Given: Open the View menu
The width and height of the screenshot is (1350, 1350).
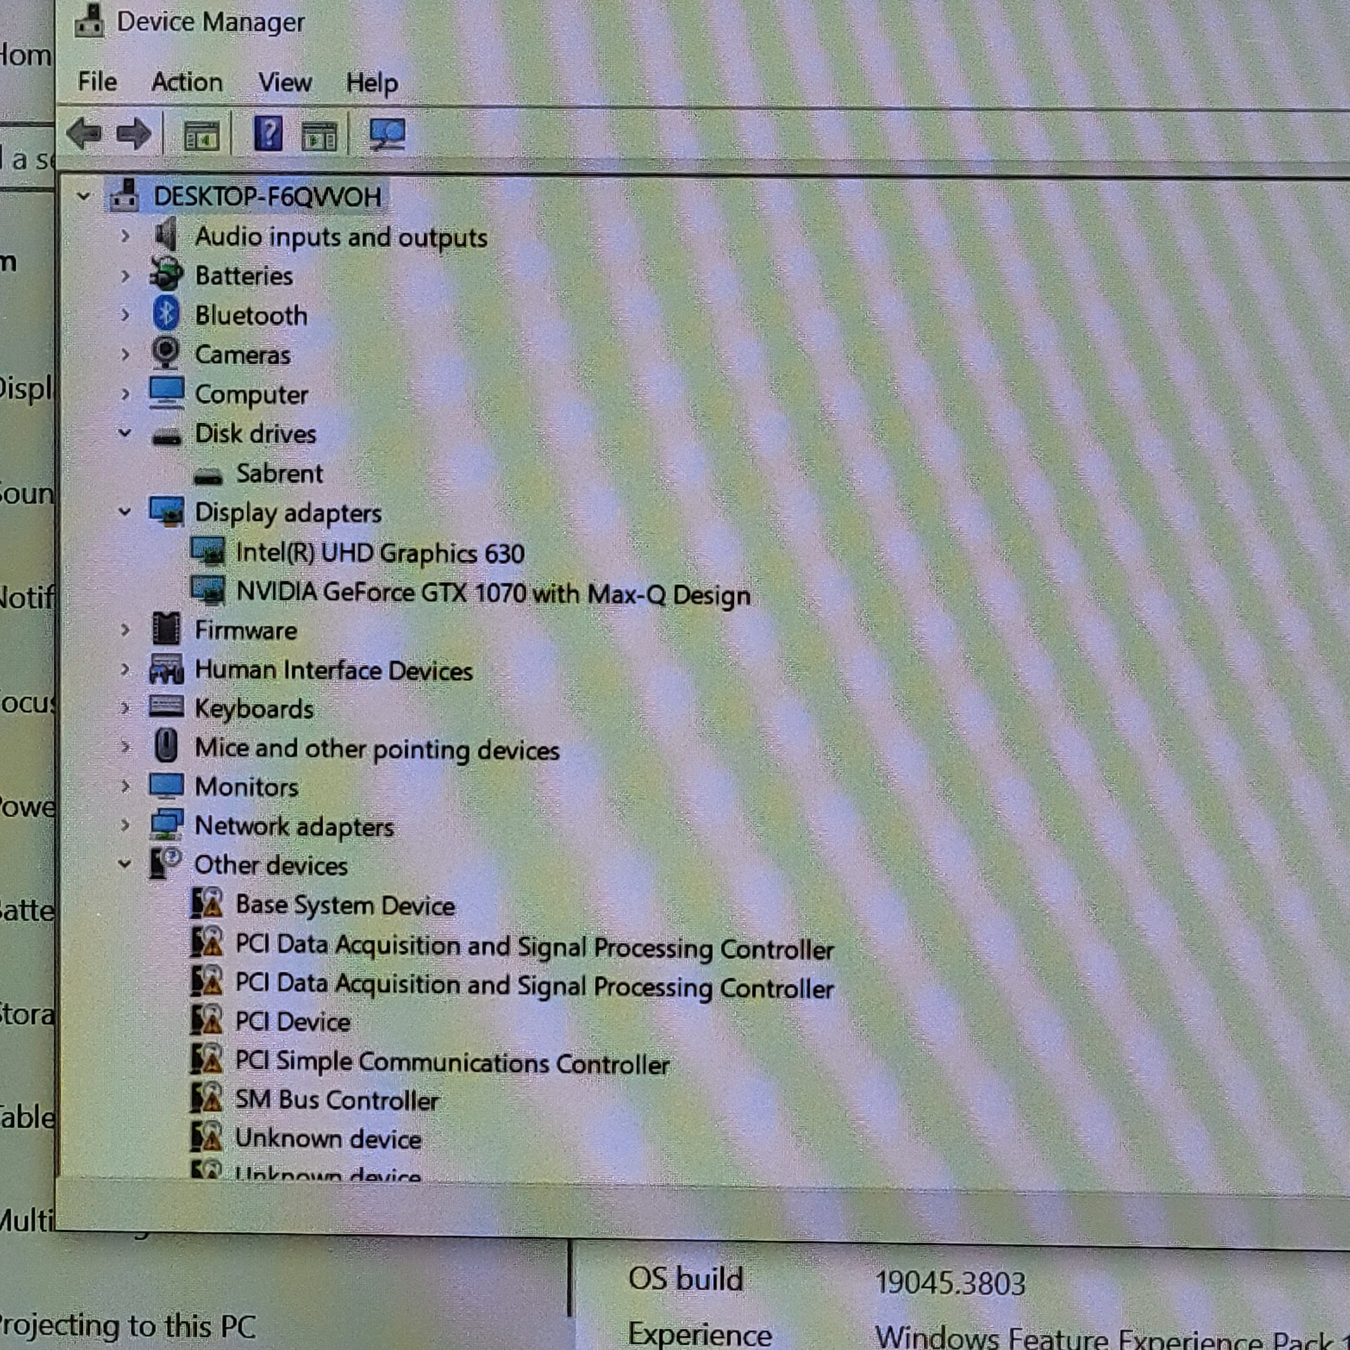Looking at the screenshot, I should 284,83.
